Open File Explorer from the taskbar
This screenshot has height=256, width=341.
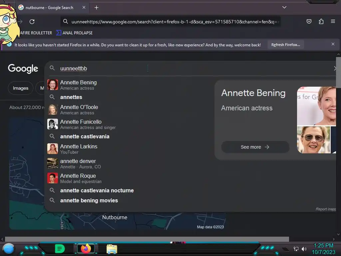pyautogui.click(x=112, y=249)
